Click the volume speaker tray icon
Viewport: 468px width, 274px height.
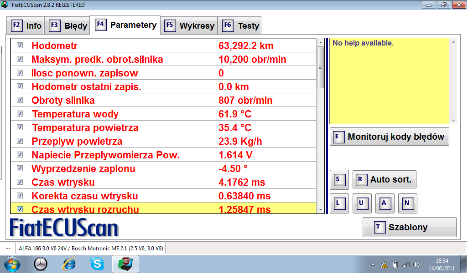(x=416, y=264)
